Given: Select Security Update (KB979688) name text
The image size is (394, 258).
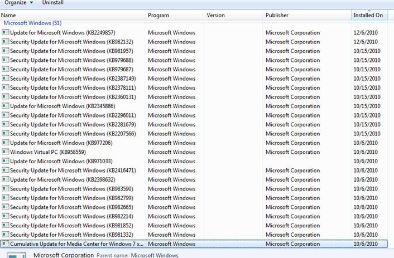Looking at the screenshot, I should (71, 60).
